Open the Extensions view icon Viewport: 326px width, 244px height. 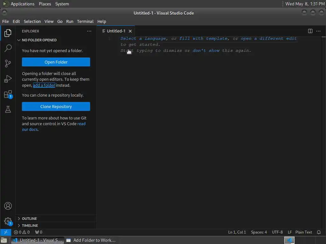(x=8, y=94)
